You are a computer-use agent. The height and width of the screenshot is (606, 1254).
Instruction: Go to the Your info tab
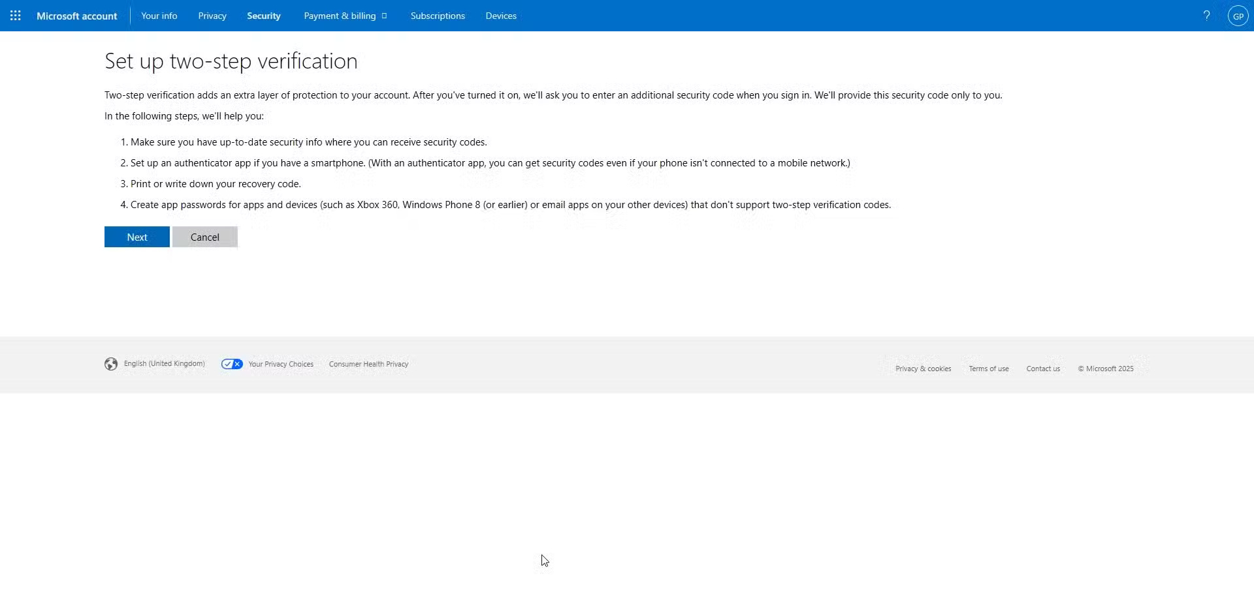tap(159, 16)
